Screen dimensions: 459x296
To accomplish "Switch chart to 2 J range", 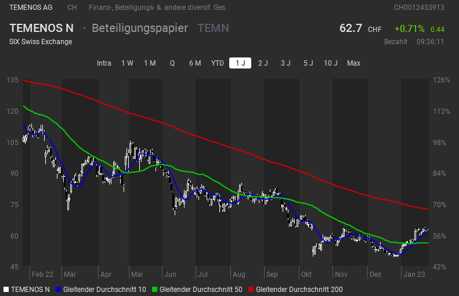I will (263, 63).
